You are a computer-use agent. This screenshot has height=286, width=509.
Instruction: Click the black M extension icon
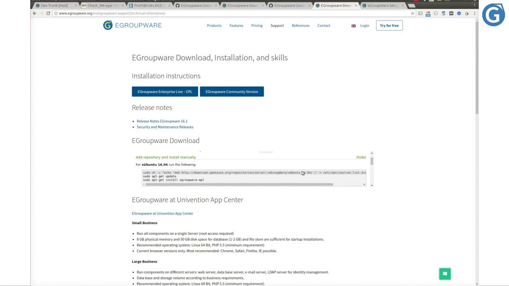451,14
